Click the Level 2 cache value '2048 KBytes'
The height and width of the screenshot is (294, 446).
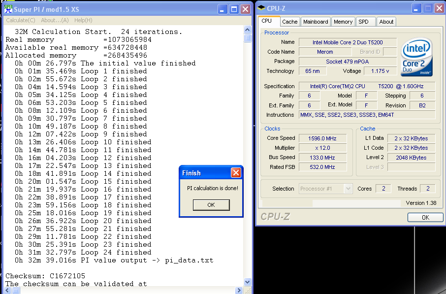pyautogui.click(x=412, y=158)
